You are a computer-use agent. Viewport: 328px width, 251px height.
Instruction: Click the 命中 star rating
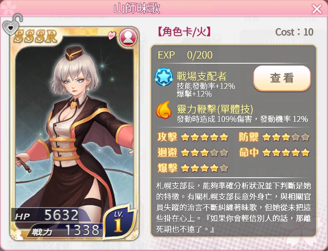tap(286, 153)
